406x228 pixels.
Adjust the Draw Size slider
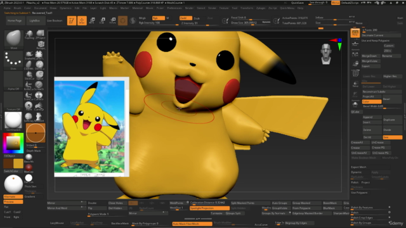[251, 23]
